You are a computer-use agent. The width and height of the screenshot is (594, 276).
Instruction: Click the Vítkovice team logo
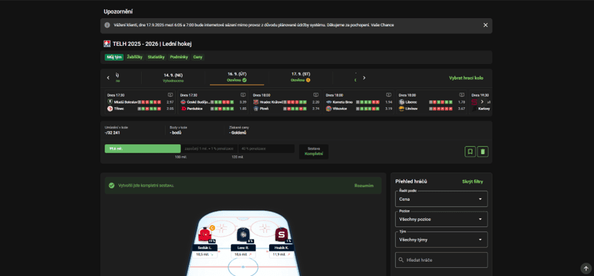pos(329,108)
